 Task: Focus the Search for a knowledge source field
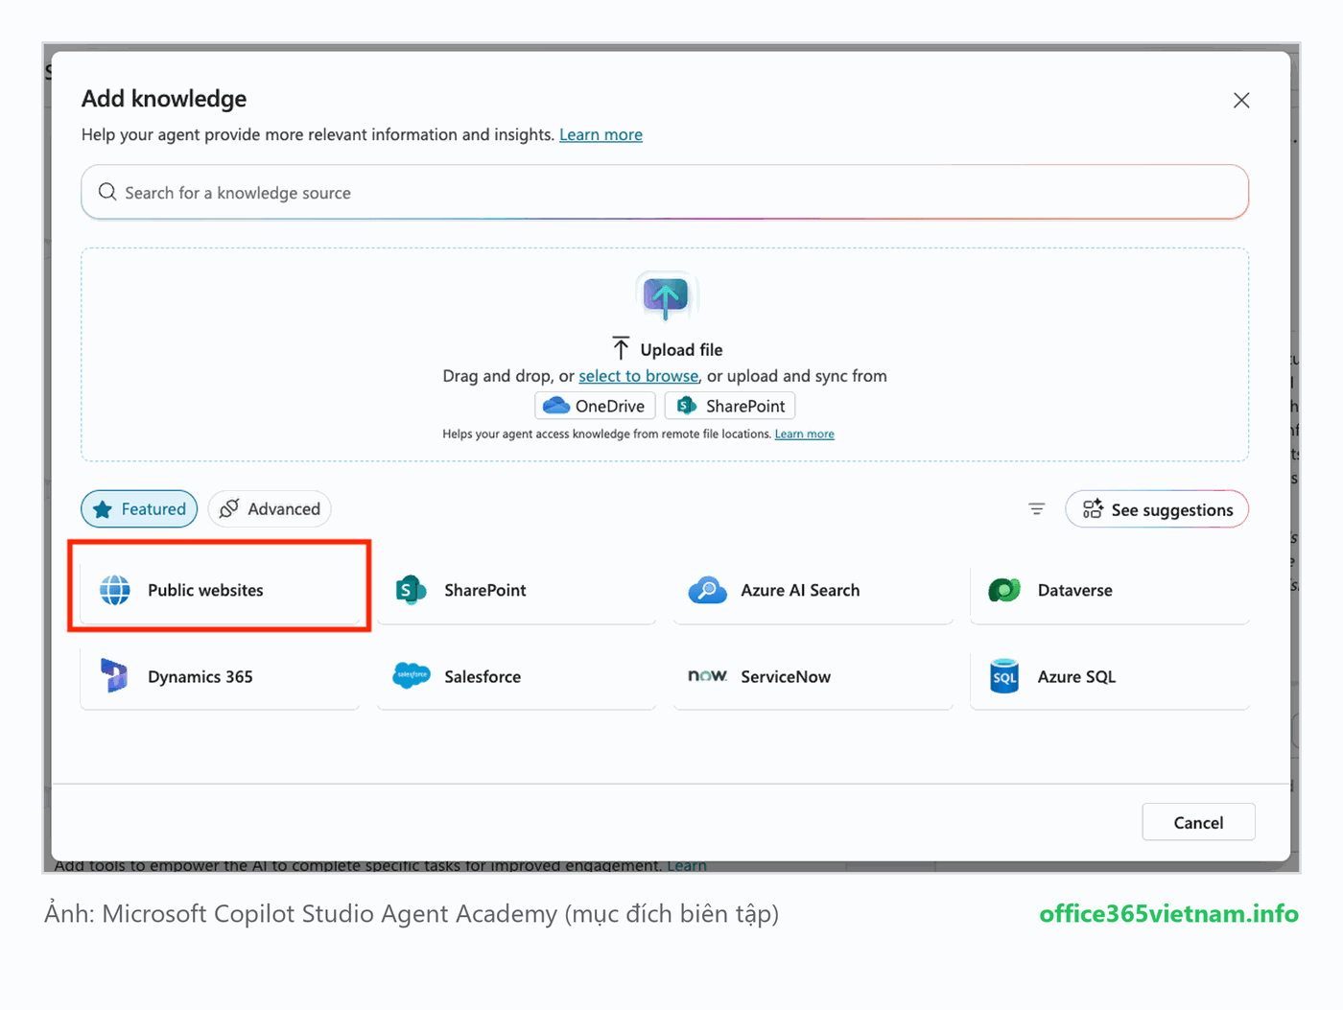(x=665, y=192)
